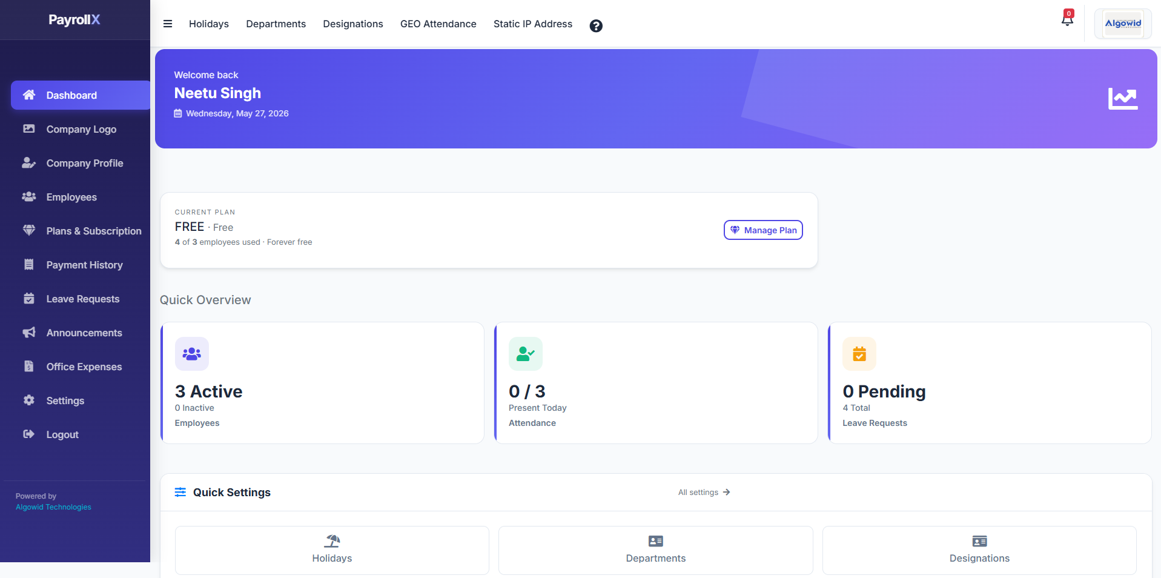
Task: Click the chart line icon in welcome banner
Action: coord(1123,99)
